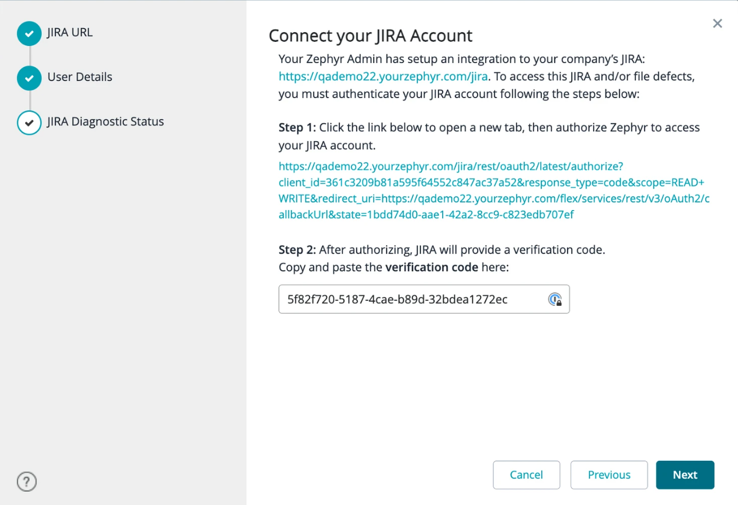
Task: Click the 1Password lock icon in the code field
Action: [x=556, y=299]
